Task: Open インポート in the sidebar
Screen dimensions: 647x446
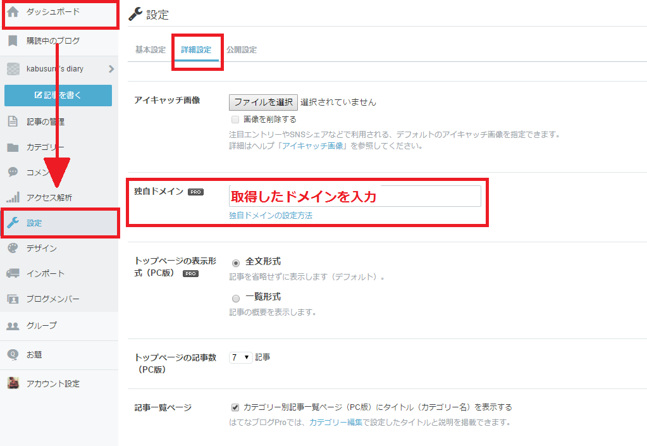Action: click(x=59, y=273)
